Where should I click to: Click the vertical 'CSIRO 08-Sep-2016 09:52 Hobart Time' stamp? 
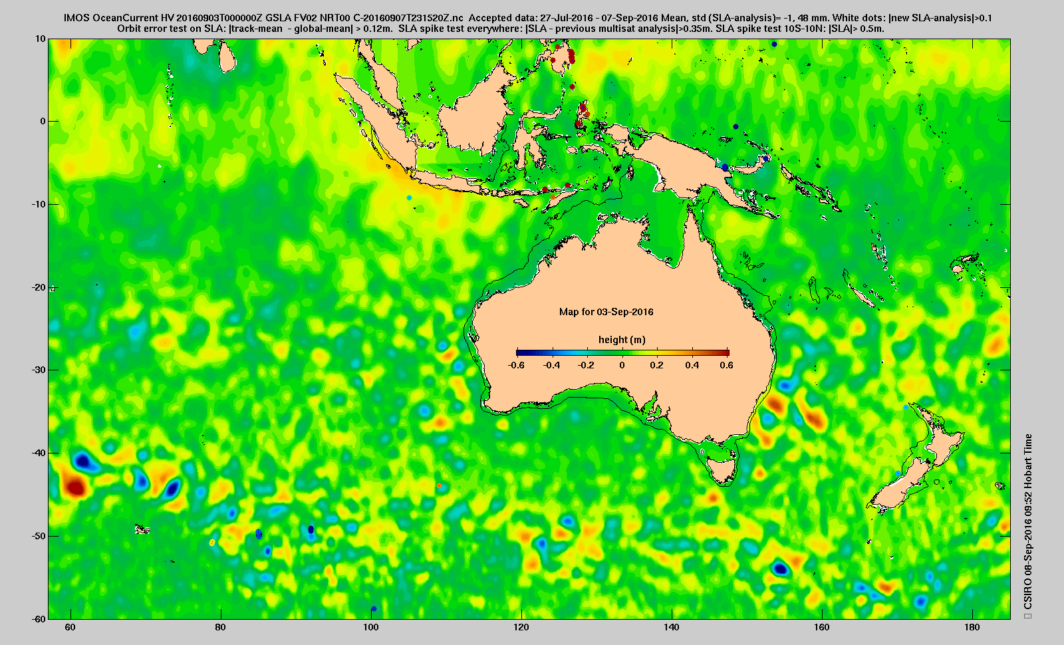click(1028, 522)
